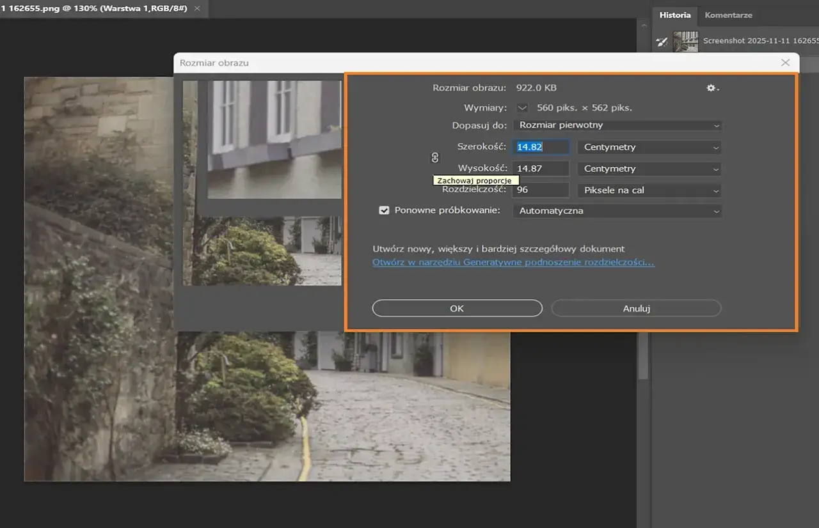This screenshot has height=528, width=819.
Task: Switch to the Komentarze tab
Action: click(x=728, y=15)
